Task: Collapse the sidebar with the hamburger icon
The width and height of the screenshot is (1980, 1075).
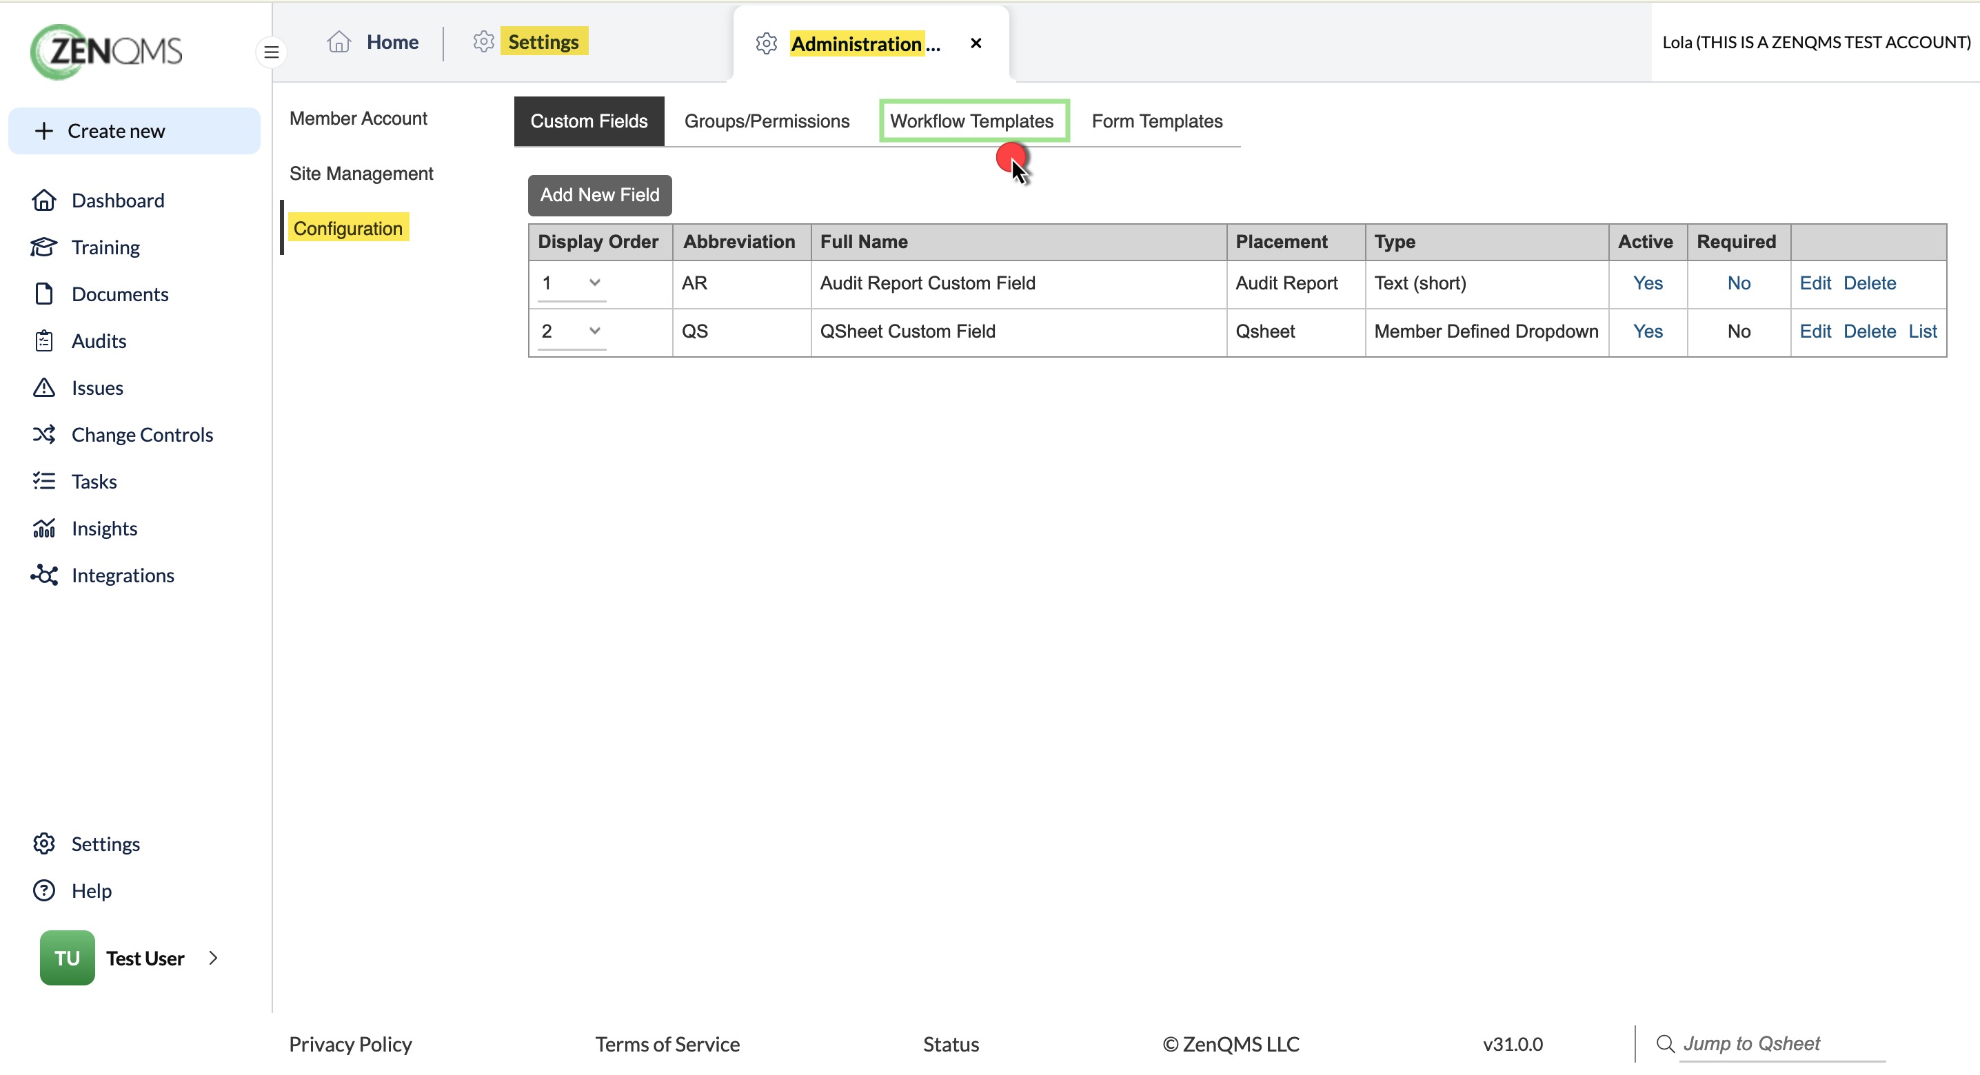Action: click(x=272, y=52)
